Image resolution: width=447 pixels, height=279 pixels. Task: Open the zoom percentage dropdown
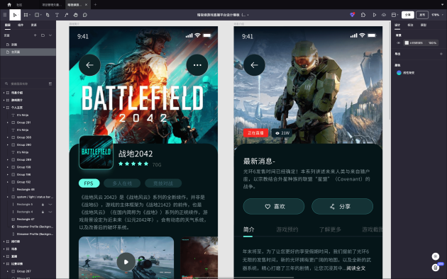[437, 15]
